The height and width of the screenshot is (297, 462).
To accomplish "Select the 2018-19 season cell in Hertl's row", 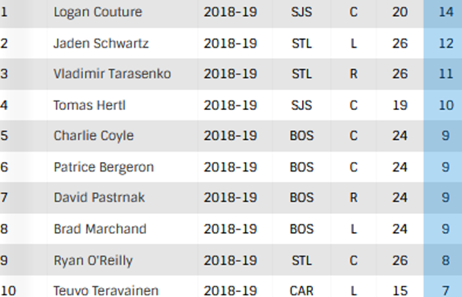I will tap(231, 105).
